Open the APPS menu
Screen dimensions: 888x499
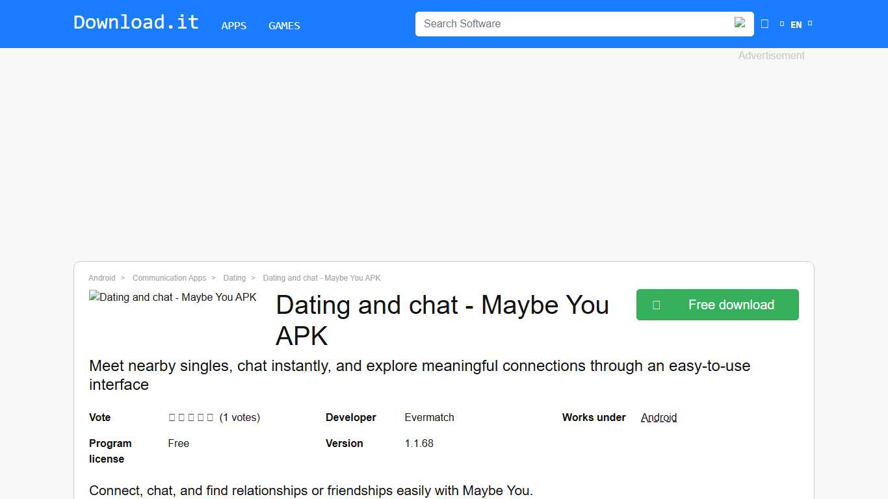pyautogui.click(x=233, y=25)
